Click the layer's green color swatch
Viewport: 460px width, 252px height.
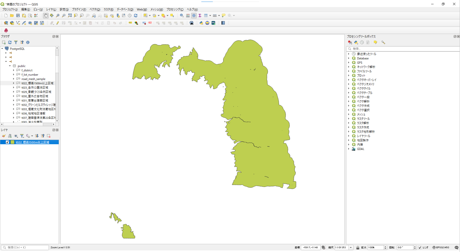click(x=12, y=142)
